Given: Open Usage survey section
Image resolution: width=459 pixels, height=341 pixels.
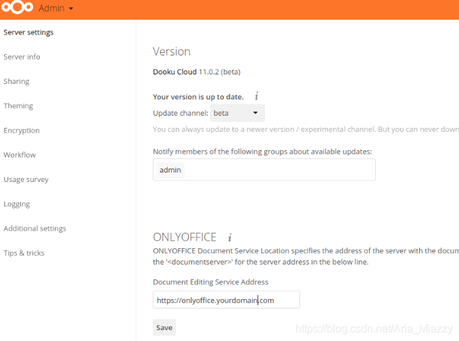Looking at the screenshot, I should 26,179.
